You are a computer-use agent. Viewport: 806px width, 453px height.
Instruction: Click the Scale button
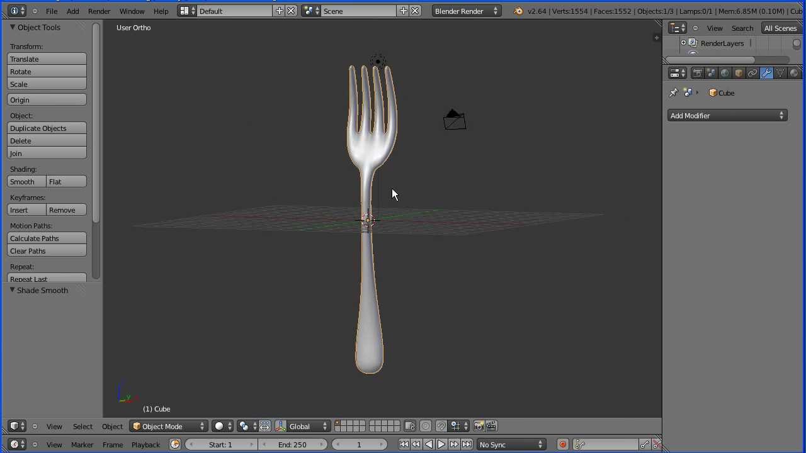(47, 84)
